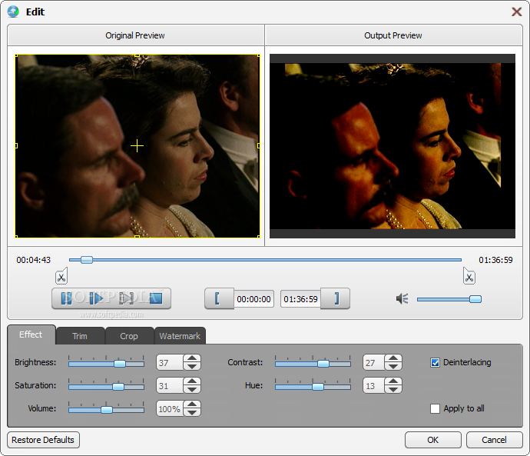Click the video timeline seek handle
The image size is (530, 456).
tap(87, 260)
